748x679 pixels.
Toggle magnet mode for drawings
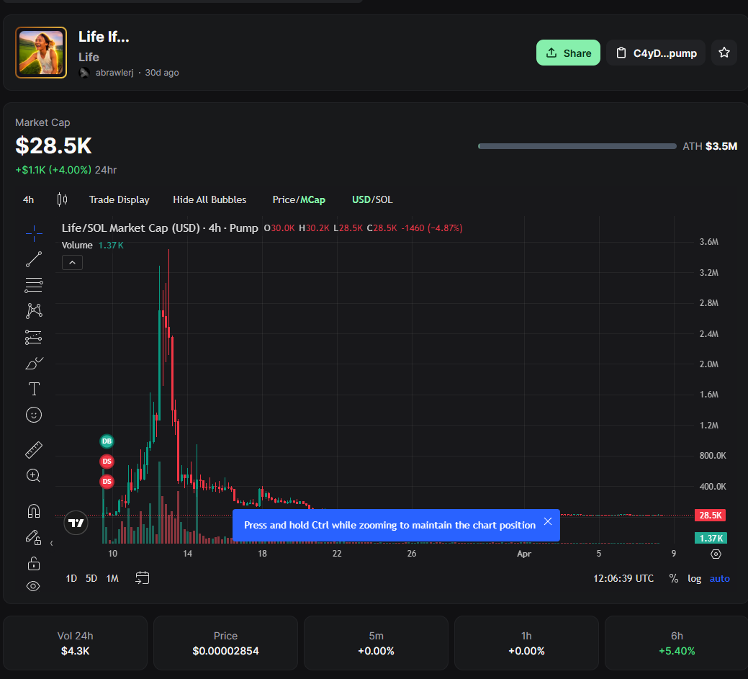pos(34,511)
